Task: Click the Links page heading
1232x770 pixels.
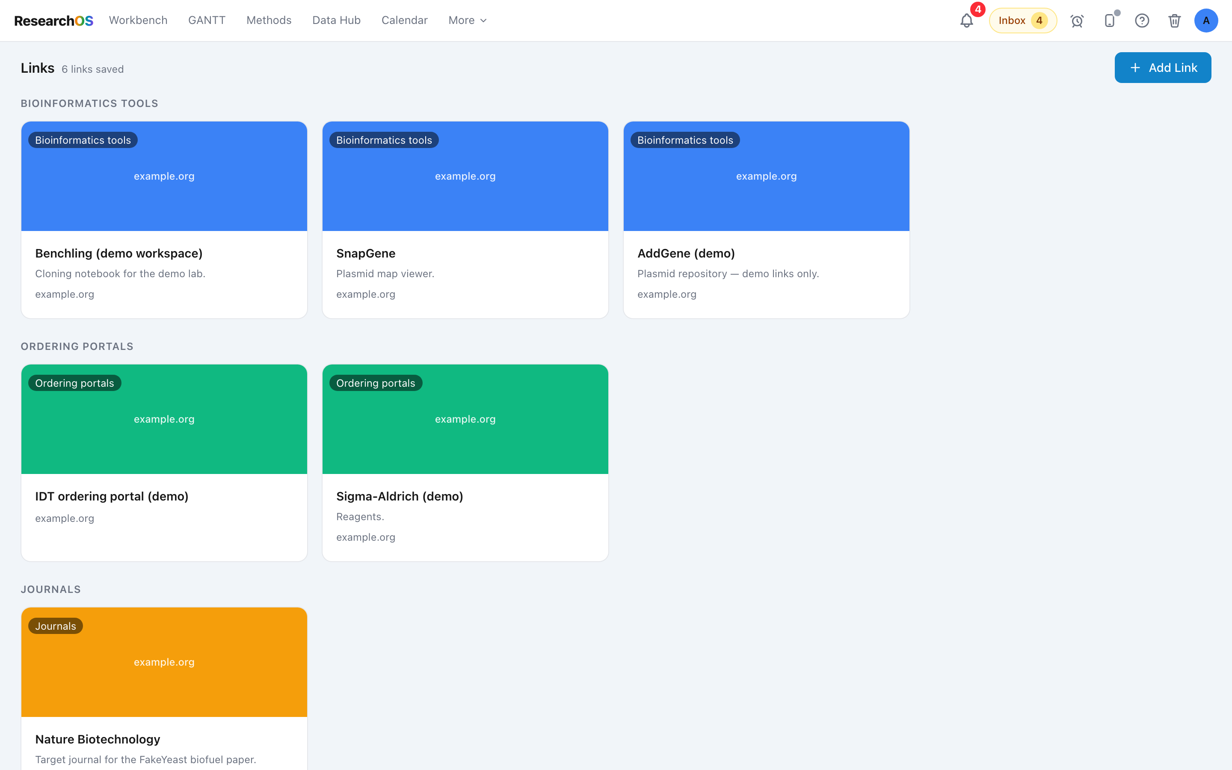Action: pyautogui.click(x=38, y=68)
